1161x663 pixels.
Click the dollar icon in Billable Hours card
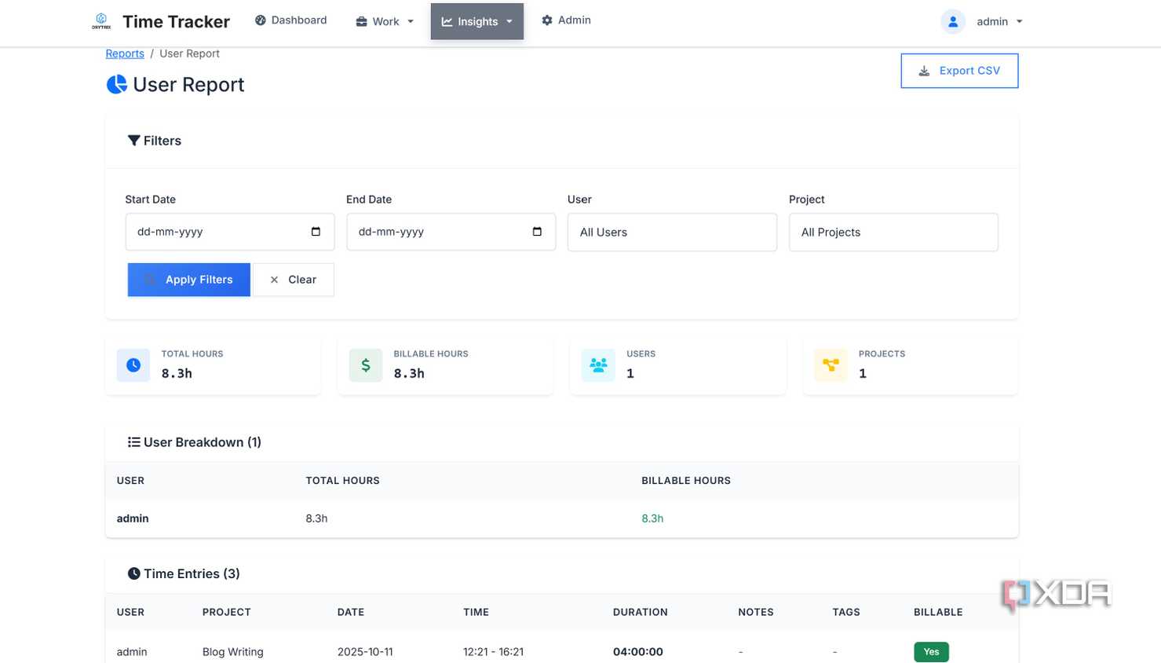pyautogui.click(x=366, y=365)
